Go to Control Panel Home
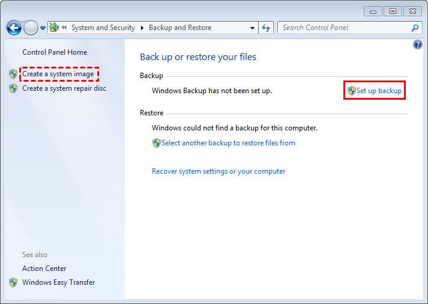The image size is (428, 304). coord(55,52)
